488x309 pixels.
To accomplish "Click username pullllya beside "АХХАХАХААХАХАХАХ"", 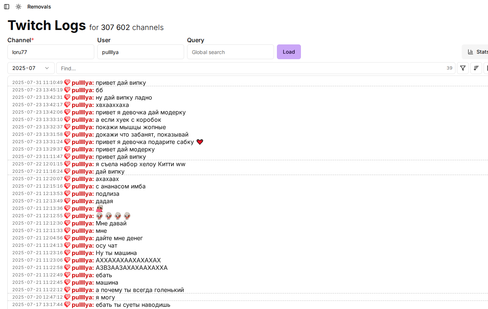I will (83, 260).
